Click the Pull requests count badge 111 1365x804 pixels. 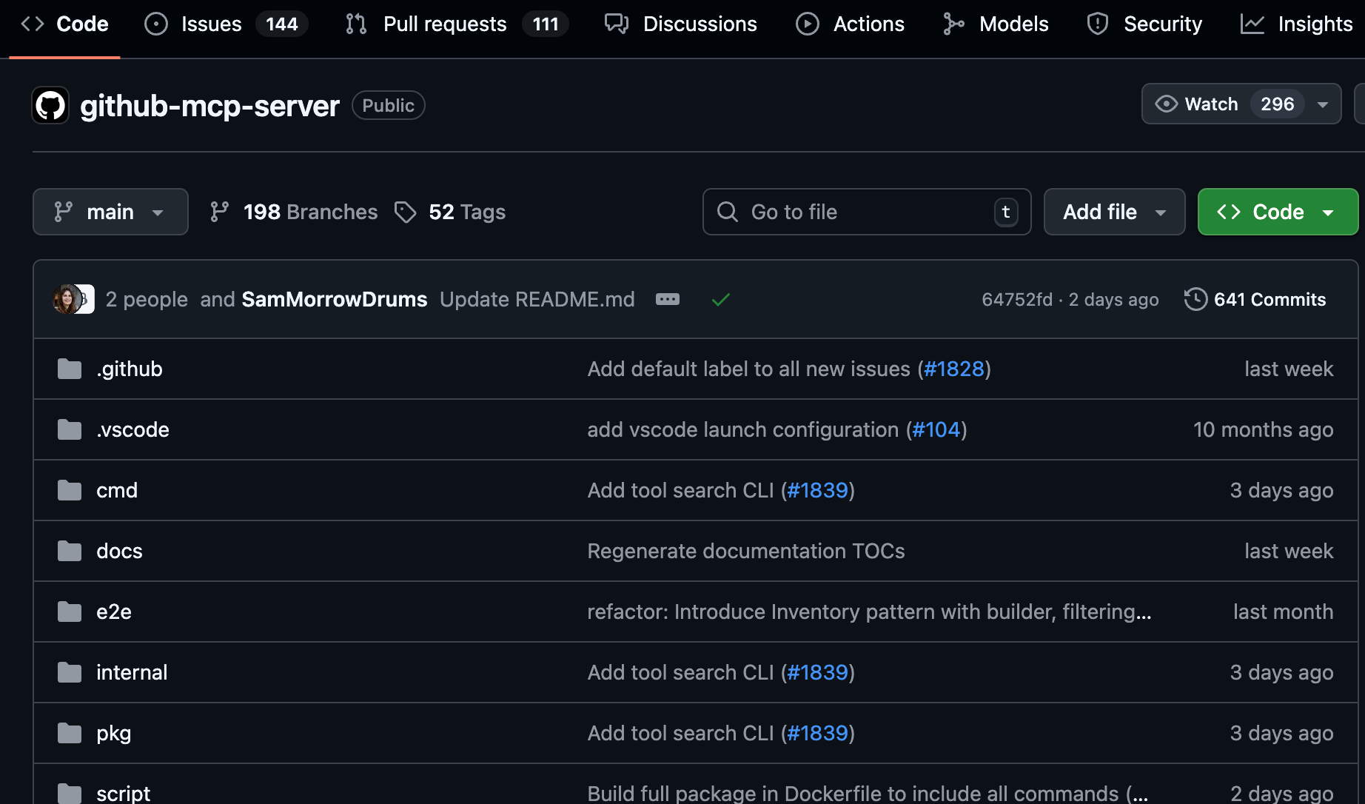pos(546,24)
